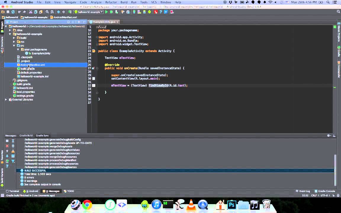Click the blue Help question toolbar icon

tap(161, 12)
